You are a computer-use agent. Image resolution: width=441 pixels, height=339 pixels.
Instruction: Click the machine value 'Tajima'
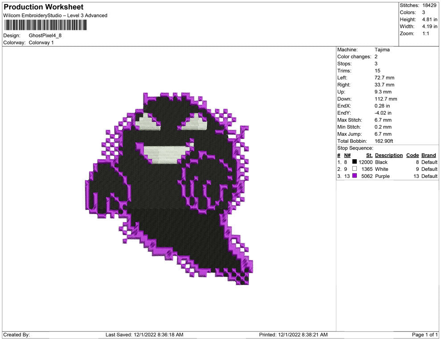click(382, 50)
